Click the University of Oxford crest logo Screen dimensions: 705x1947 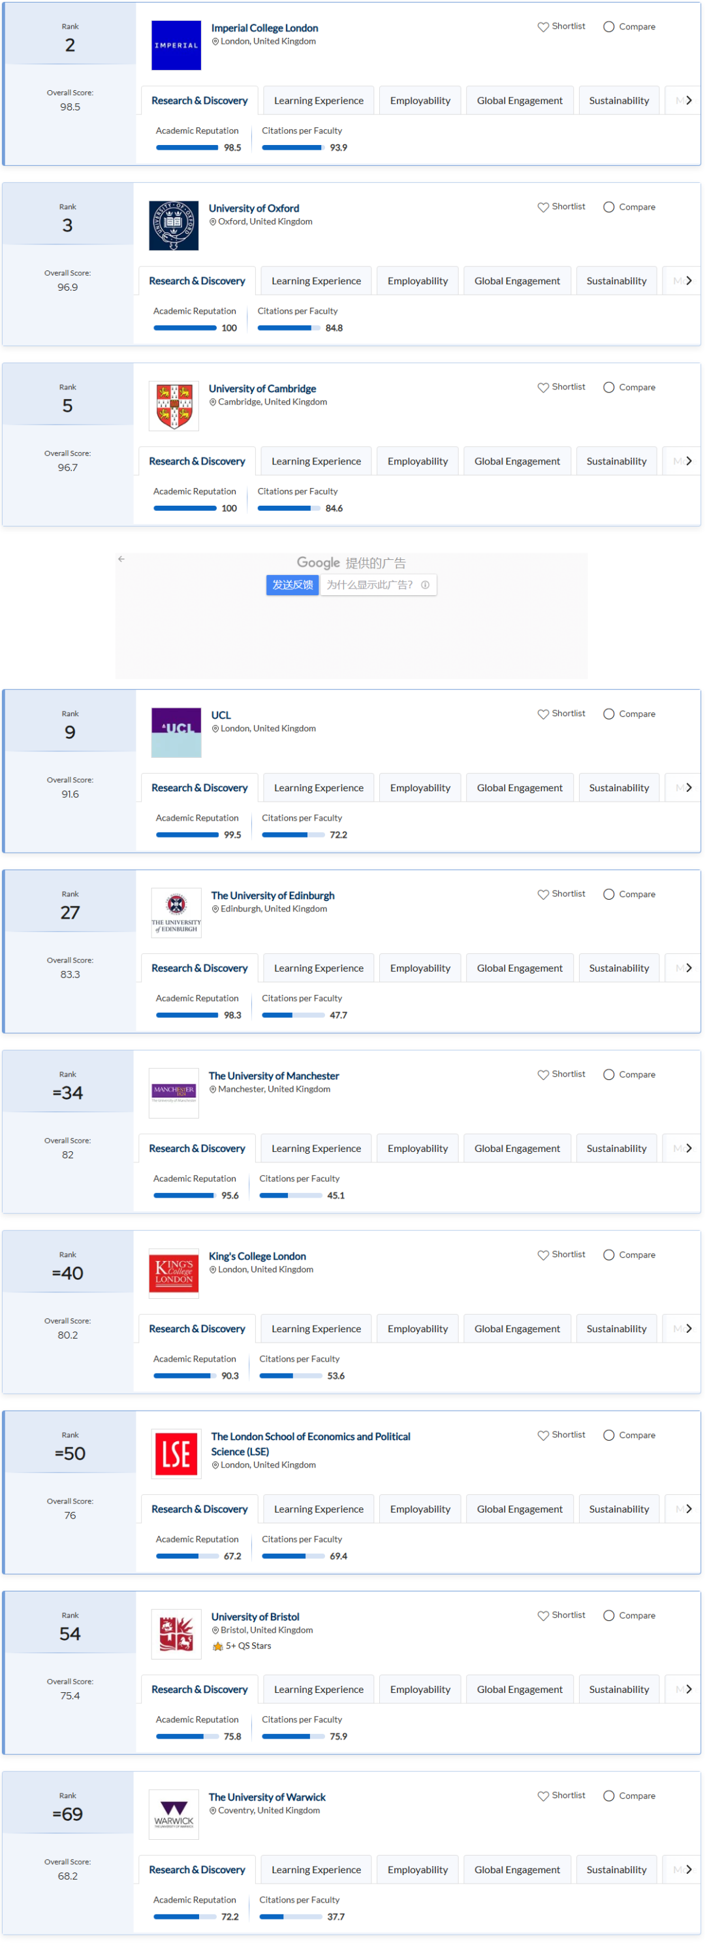coord(174,225)
